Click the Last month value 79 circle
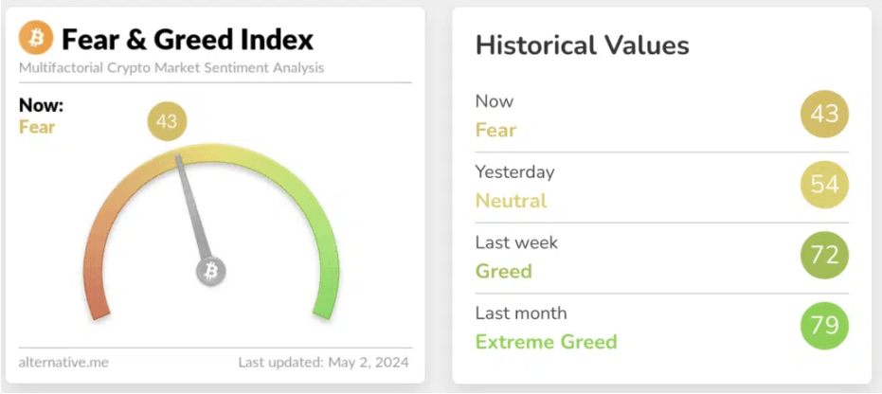 tap(824, 326)
